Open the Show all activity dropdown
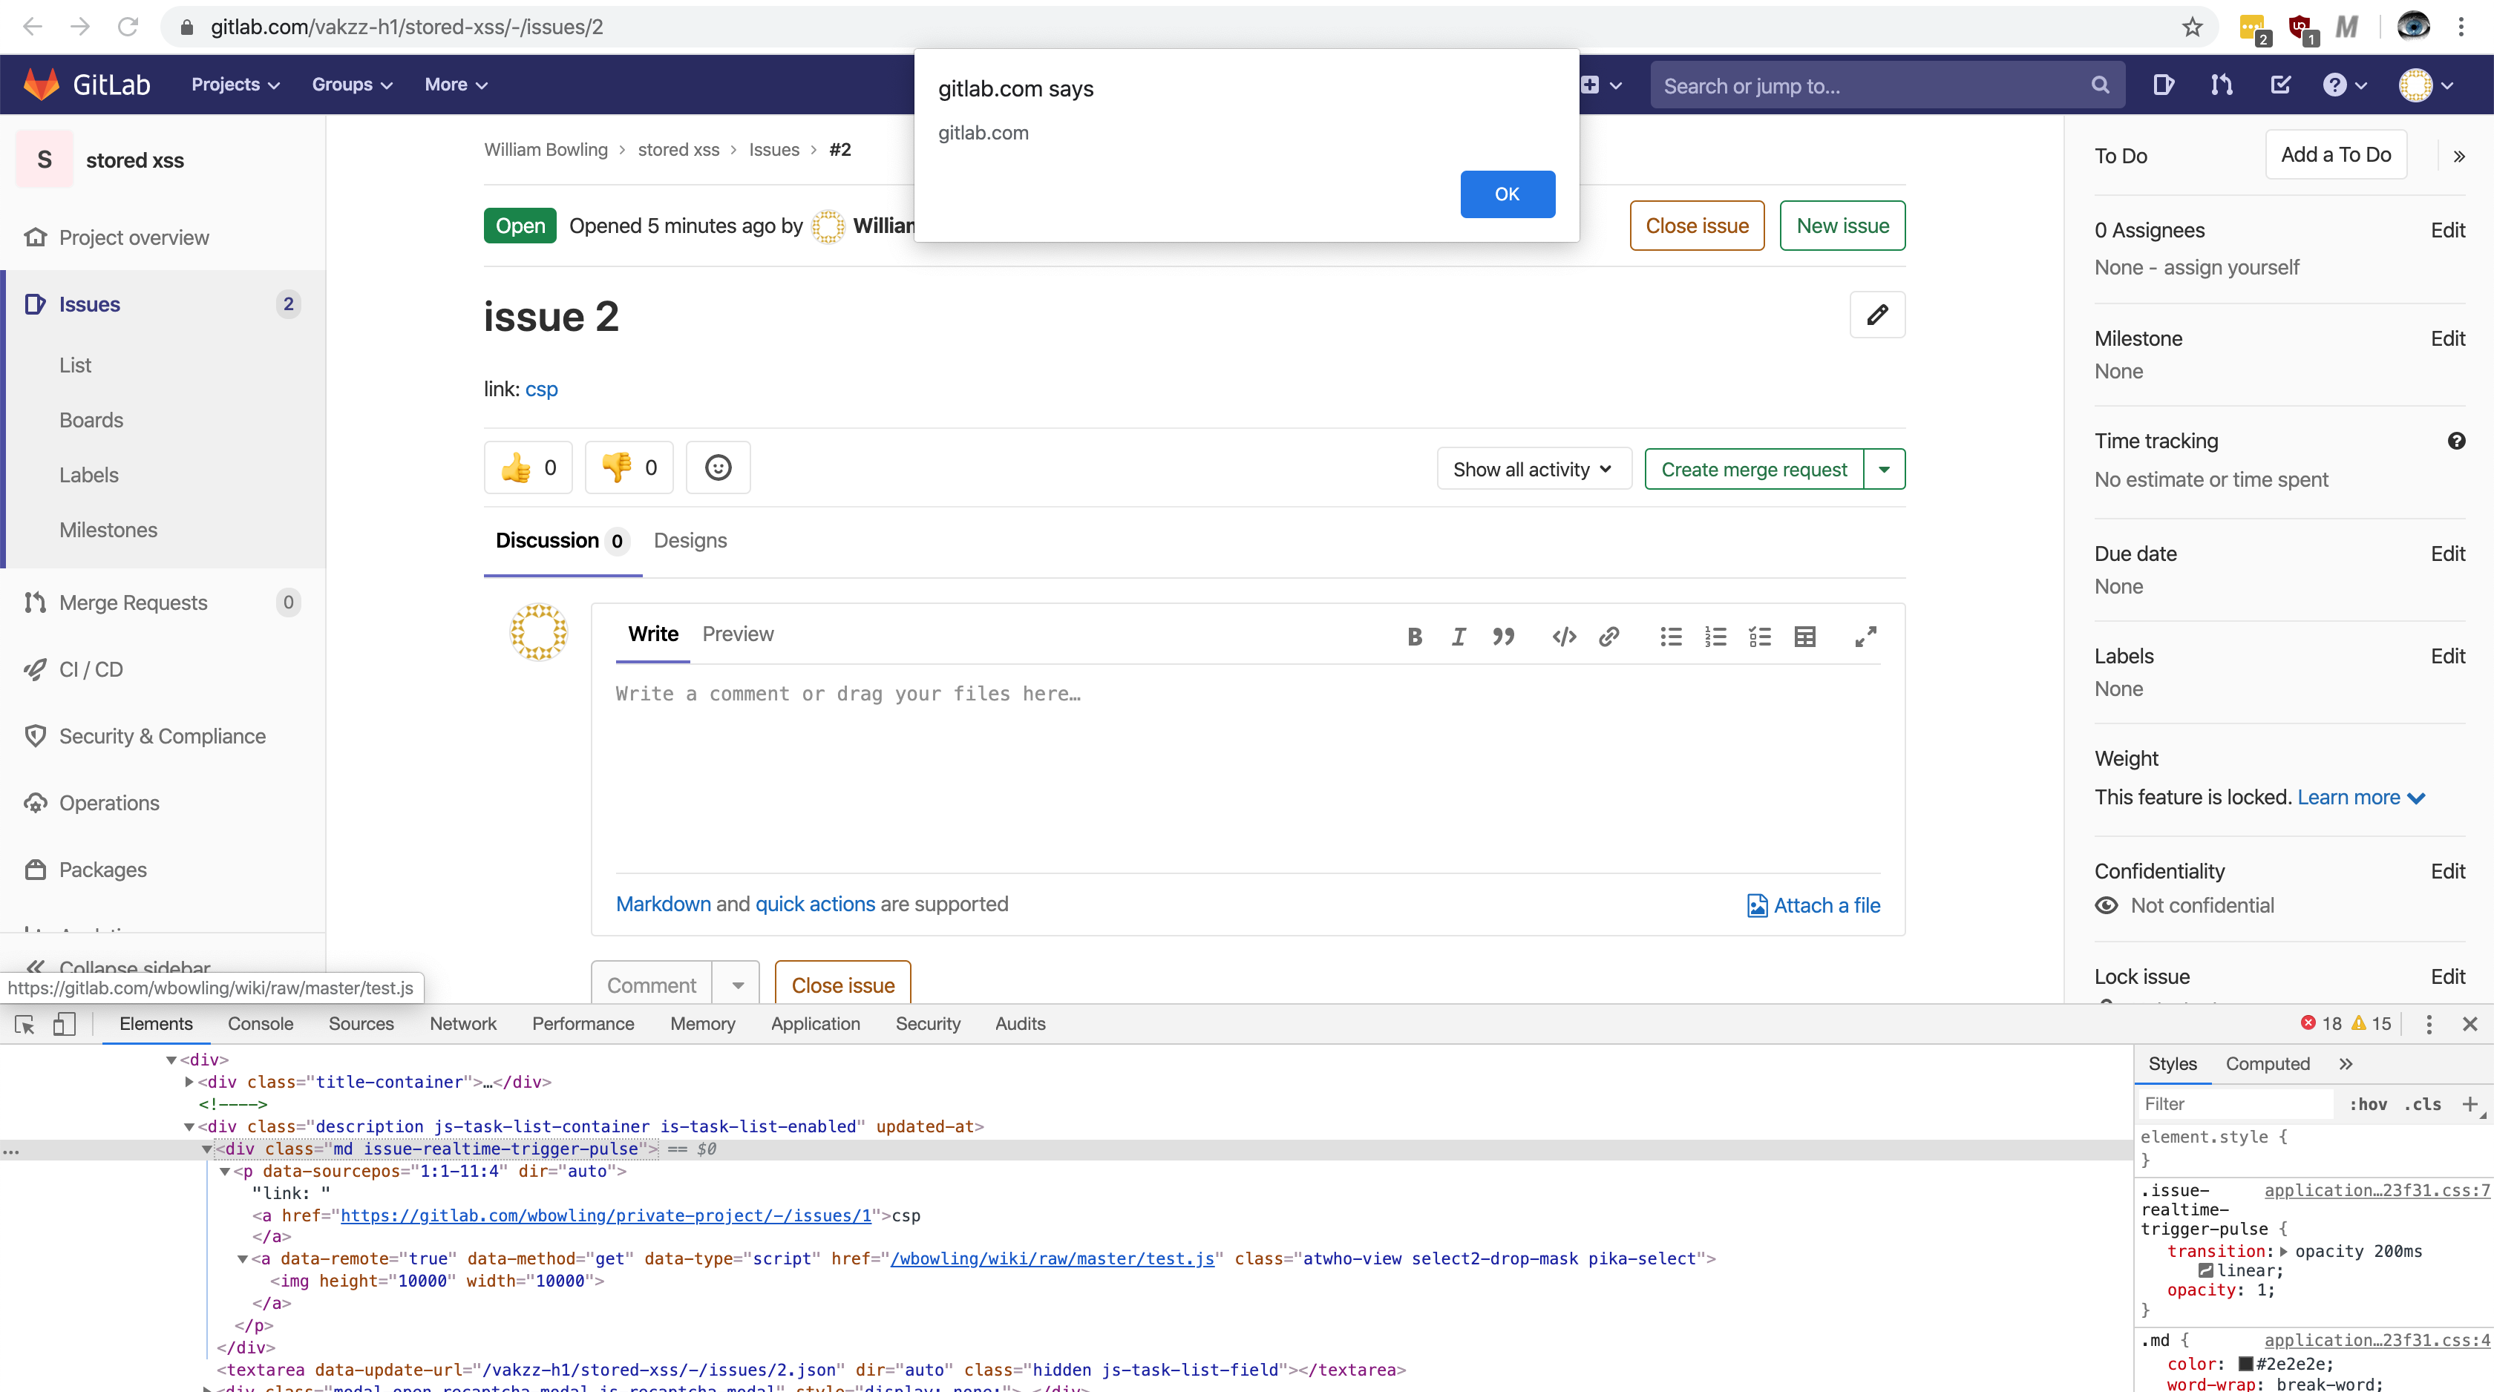 [1533, 470]
